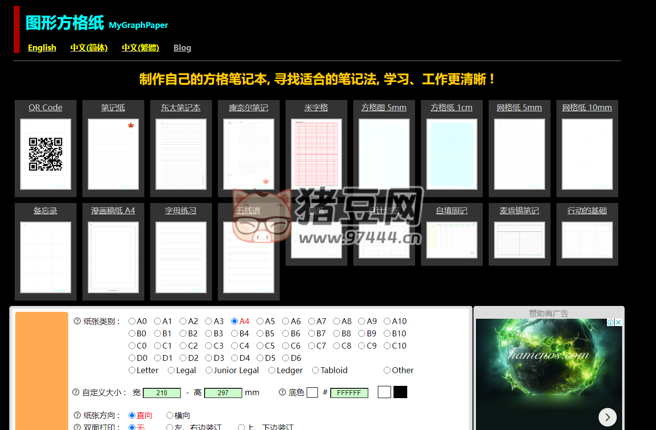The height and width of the screenshot is (430, 656).
Task: Open the Blog page
Action: tap(182, 48)
